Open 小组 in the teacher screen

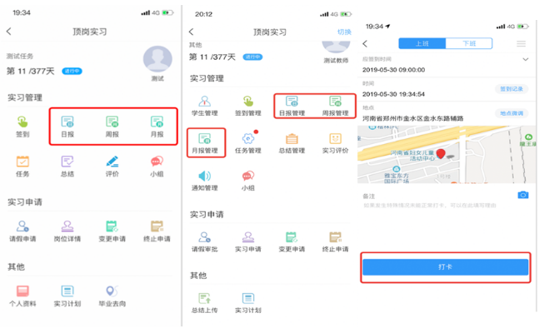[248, 181]
